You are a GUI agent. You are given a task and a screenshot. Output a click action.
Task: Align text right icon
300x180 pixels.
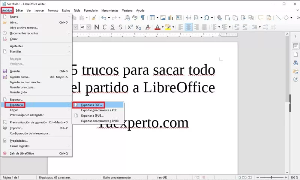tap(196, 27)
